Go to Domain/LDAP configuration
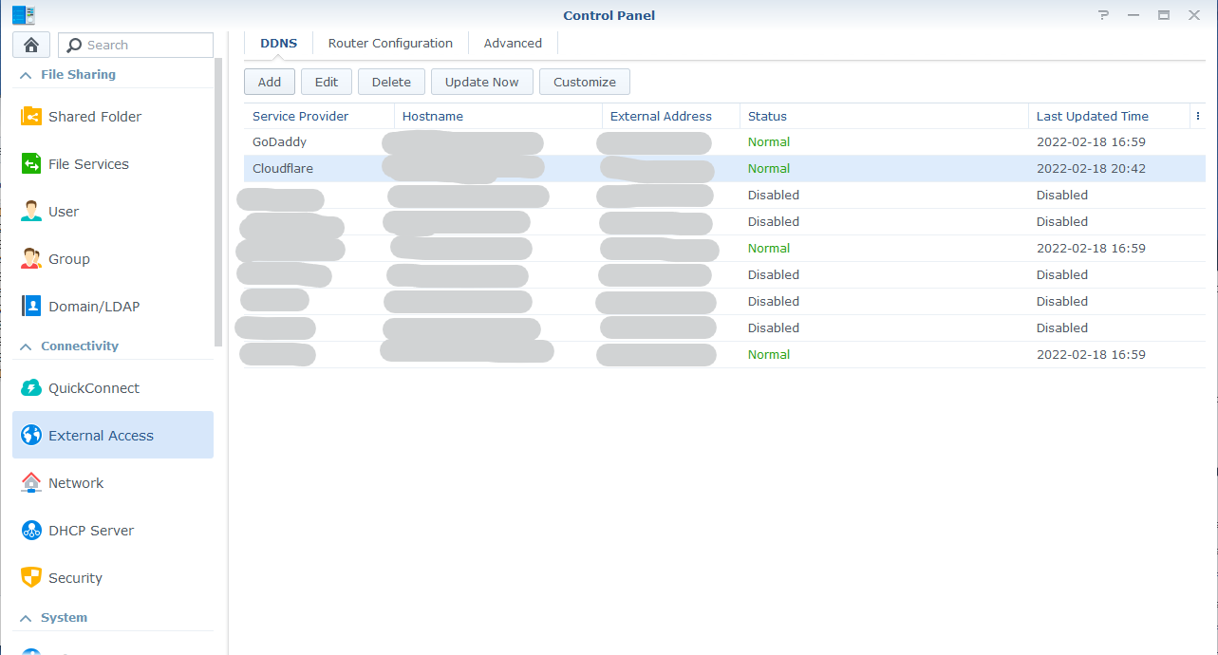1218x655 pixels. click(x=92, y=306)
